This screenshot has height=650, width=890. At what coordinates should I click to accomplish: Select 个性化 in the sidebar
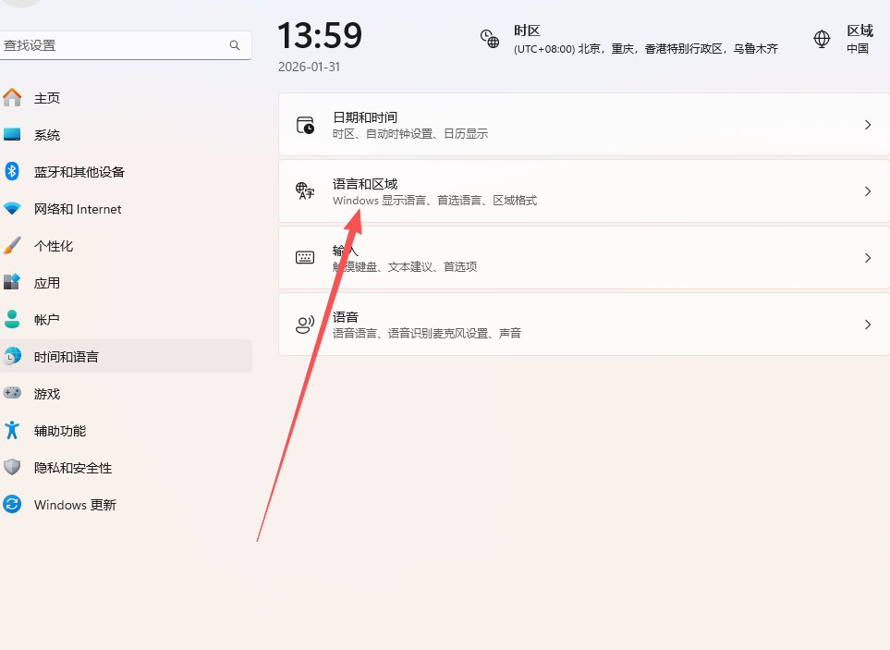tap(125, 245)
